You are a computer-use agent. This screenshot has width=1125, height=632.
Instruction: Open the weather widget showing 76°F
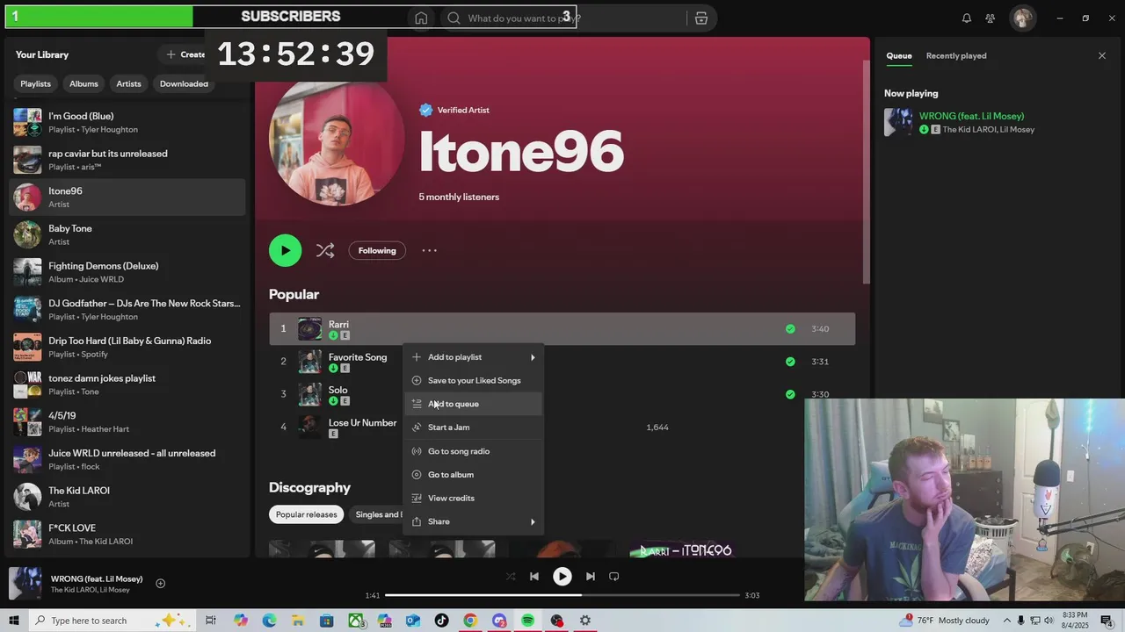pos(945,621)
